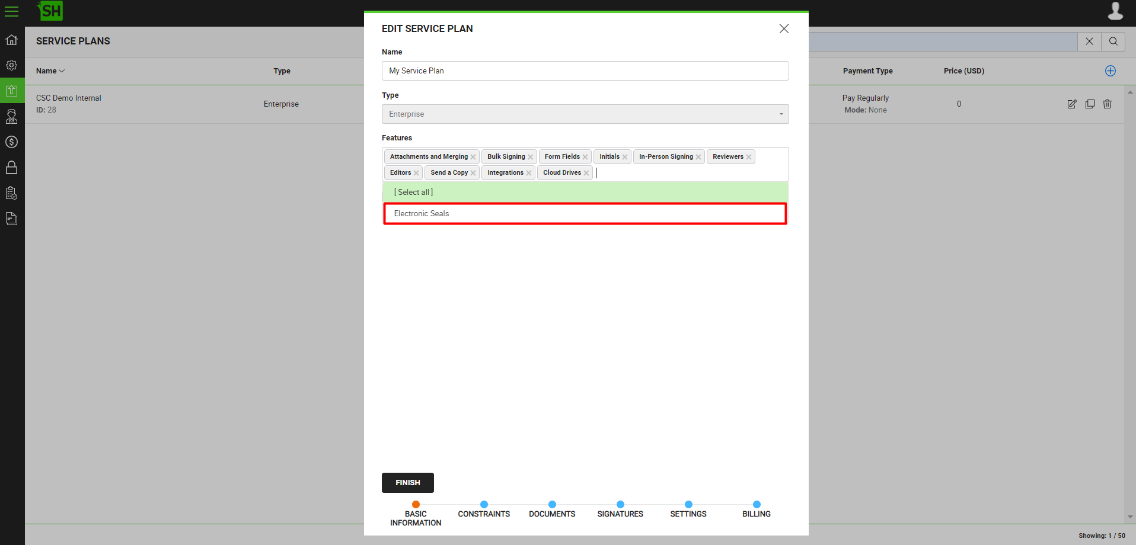The width and height of the screenshot is (1136, 545).
Task: Sort the list by Name column
Action: (50, 71)
